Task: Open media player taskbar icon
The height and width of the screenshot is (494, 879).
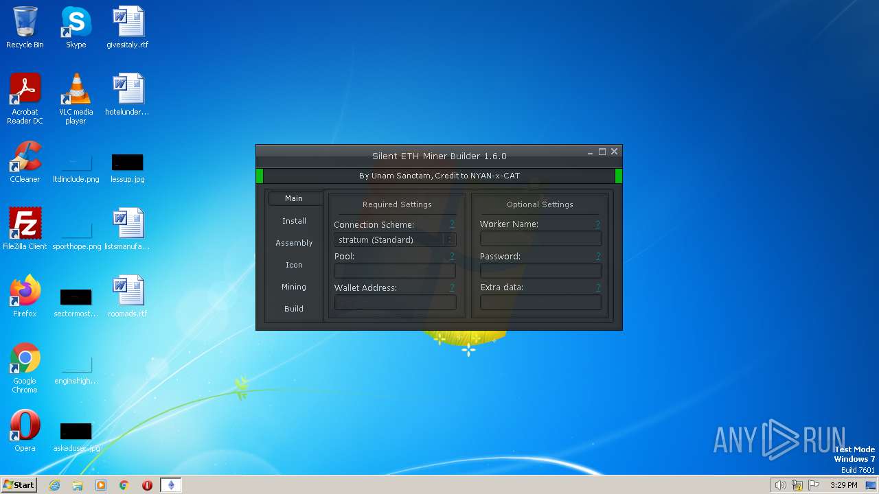Action: (x=101, y=485)
